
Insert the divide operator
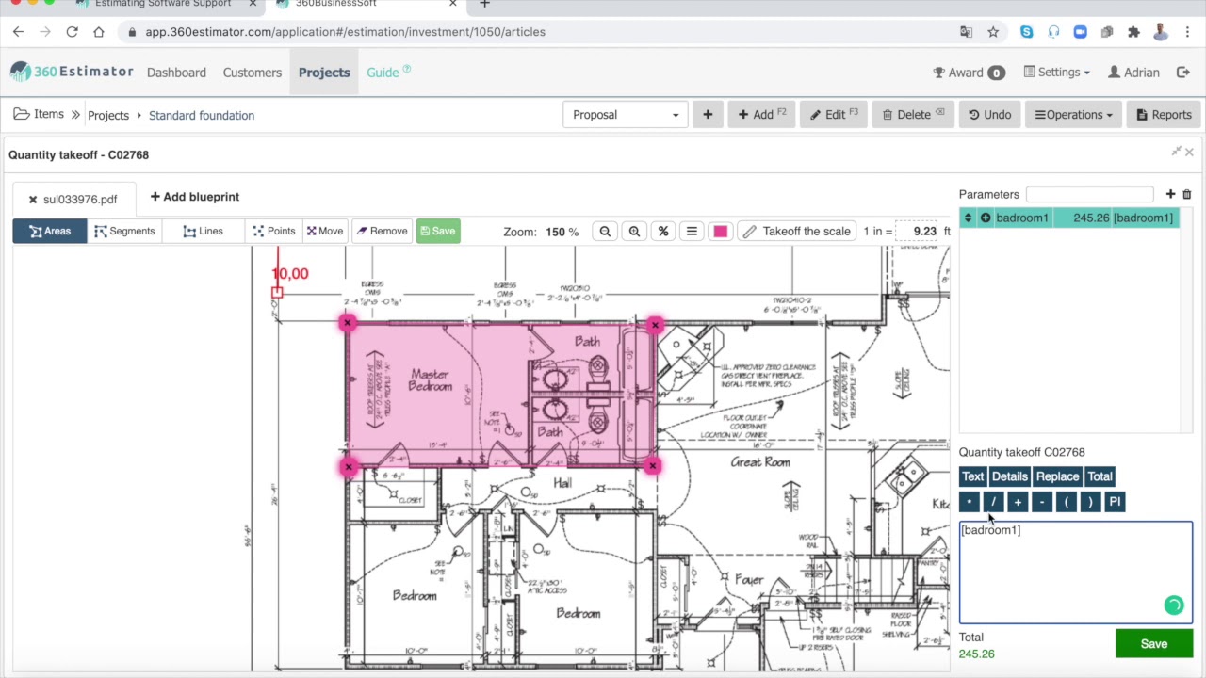(993, 502)
